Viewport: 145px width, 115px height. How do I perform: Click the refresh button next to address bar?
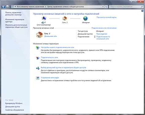click(106, 7)
